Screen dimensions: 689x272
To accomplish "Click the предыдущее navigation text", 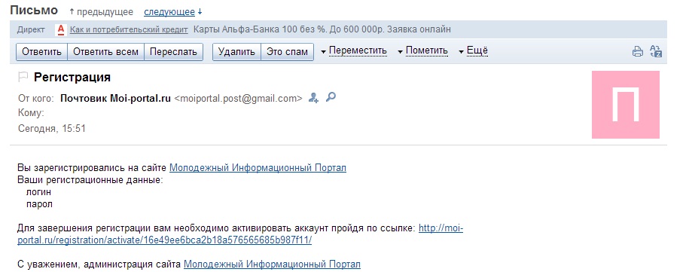I will pos(105,12).
